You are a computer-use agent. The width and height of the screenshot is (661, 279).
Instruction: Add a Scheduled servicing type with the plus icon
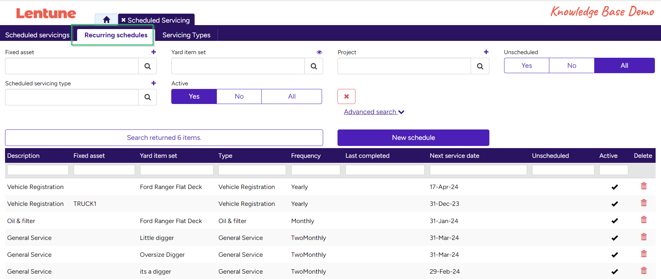pos(154,83)
